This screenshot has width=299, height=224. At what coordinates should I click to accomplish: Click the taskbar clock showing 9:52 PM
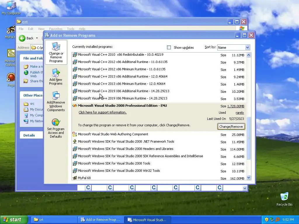pyautogui.click(x=288, y=220)
